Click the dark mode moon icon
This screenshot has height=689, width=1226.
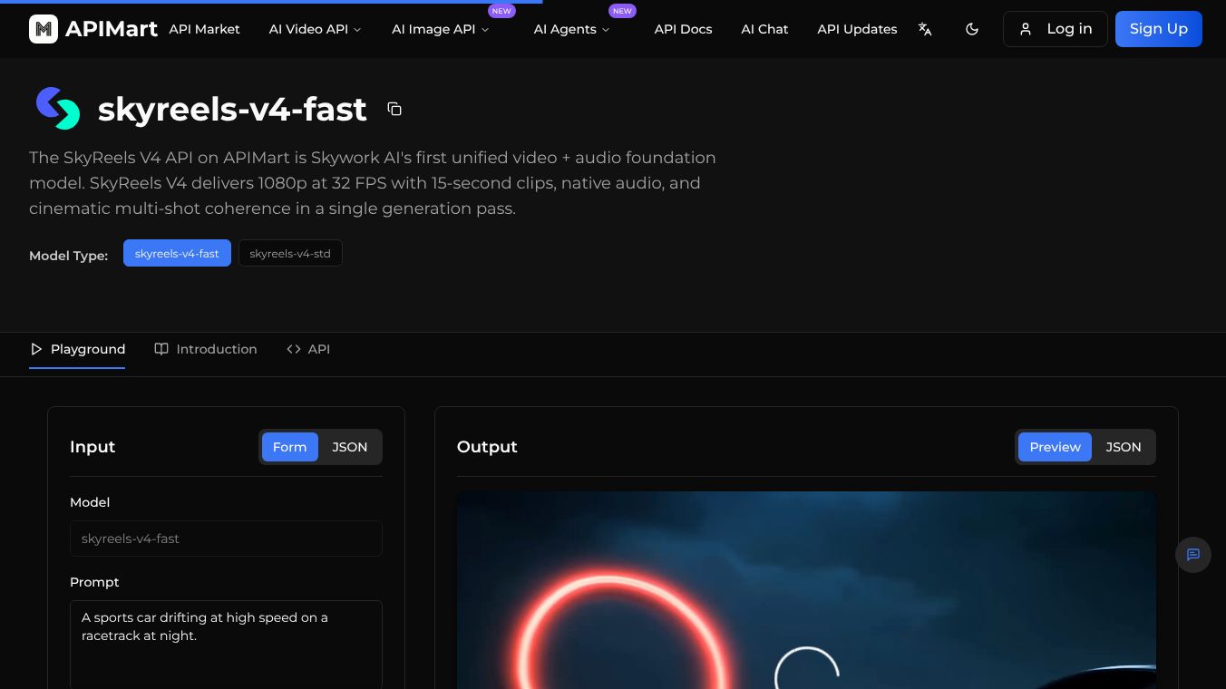pos(972,29)
